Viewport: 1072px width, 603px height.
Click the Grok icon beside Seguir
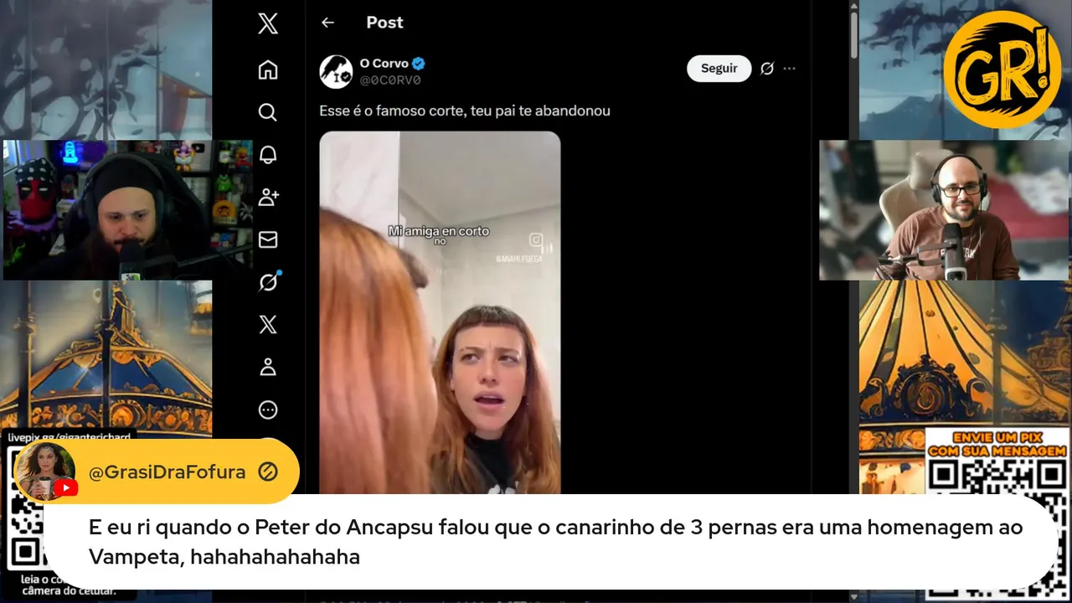point(766,69)
